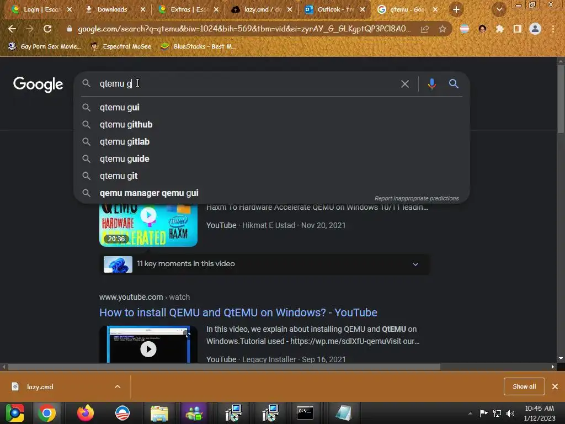565x424 pixels.
Task: Open Firefox in the taskbar
Action: click(x=86, y=413)
